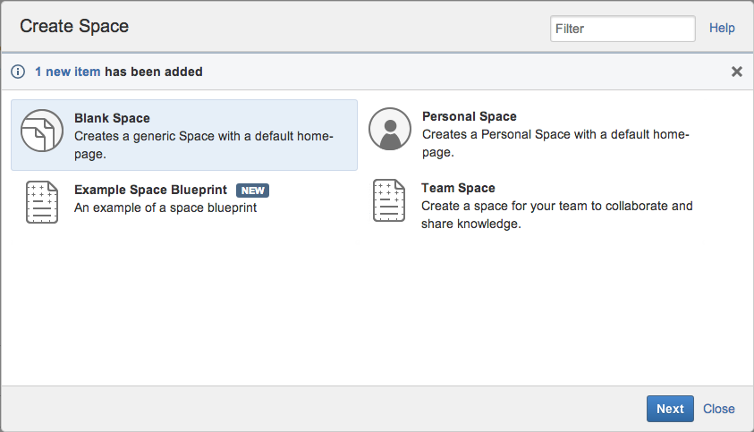Click the NEW badge next to Example Blueprint
Screen dimensions: 754x432
252,190
